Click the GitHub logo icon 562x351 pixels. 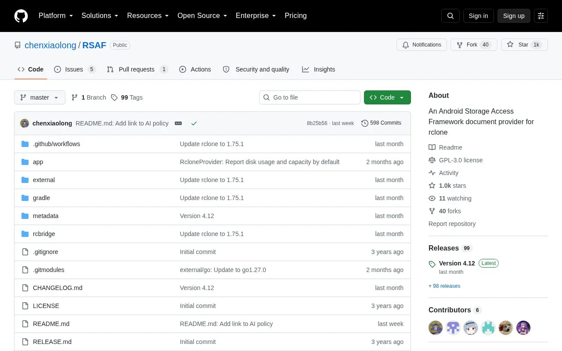(x=21, y=16)
